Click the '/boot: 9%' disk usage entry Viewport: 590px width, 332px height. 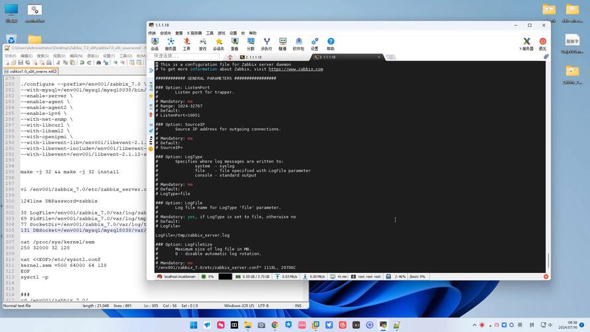[x=417, y=277]
